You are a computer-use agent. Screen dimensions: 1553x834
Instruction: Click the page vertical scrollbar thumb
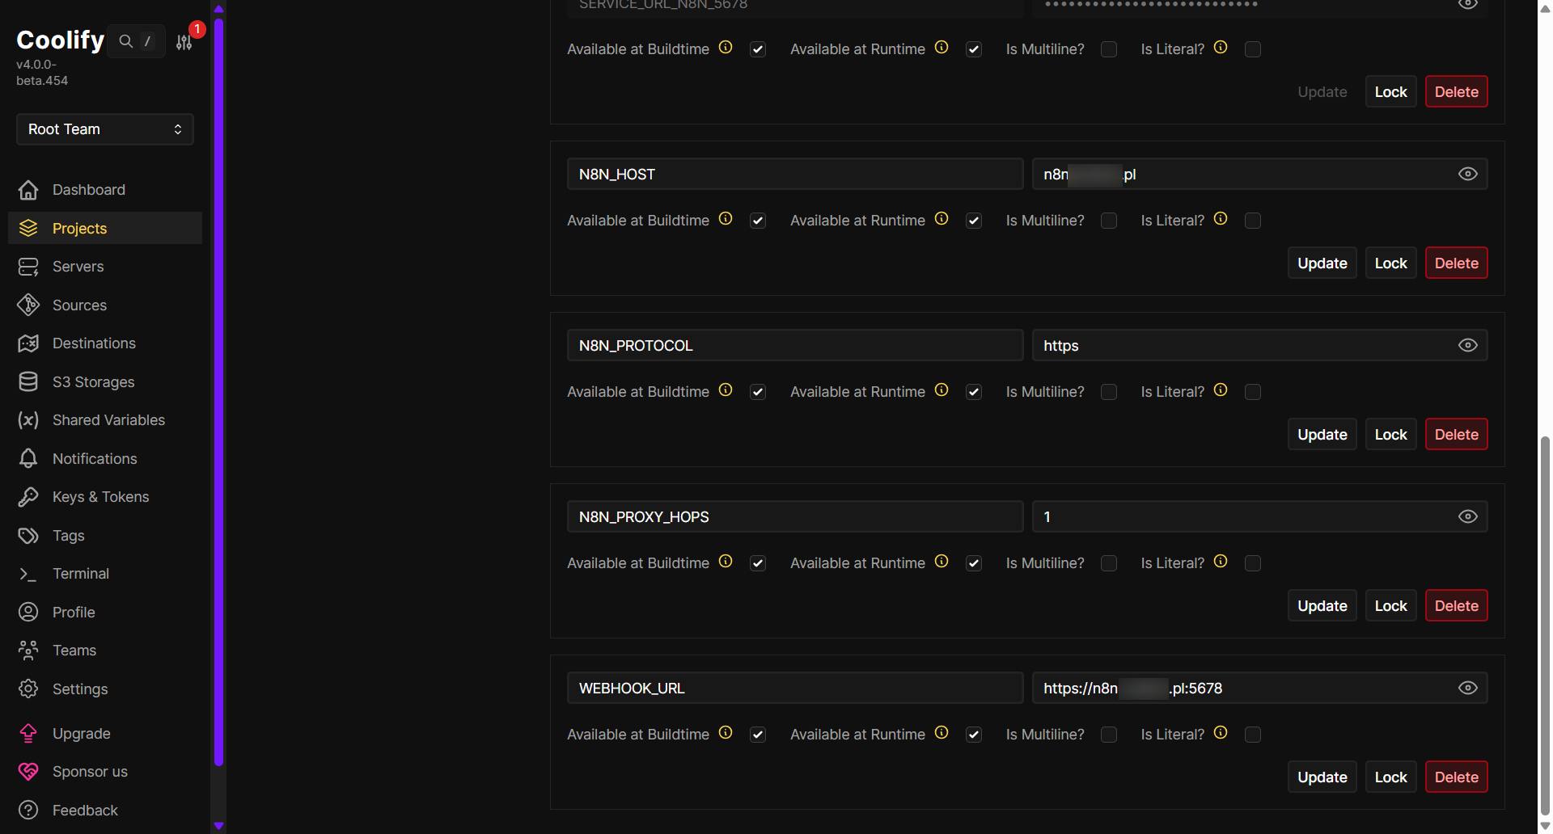pyautogui.click(x=1546, y=626)
